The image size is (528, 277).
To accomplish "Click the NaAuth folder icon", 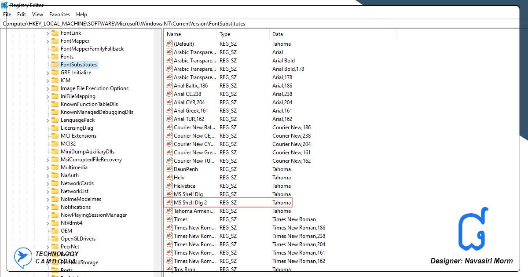I will click(55, 175).
